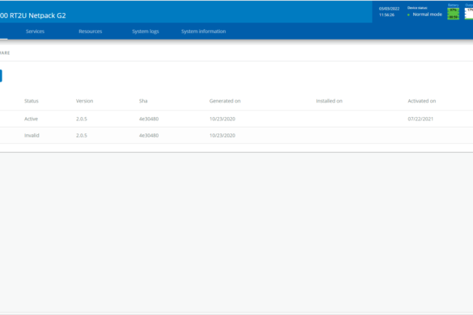
Task: Open the Output load gauge
Action: tap(469, 14)
